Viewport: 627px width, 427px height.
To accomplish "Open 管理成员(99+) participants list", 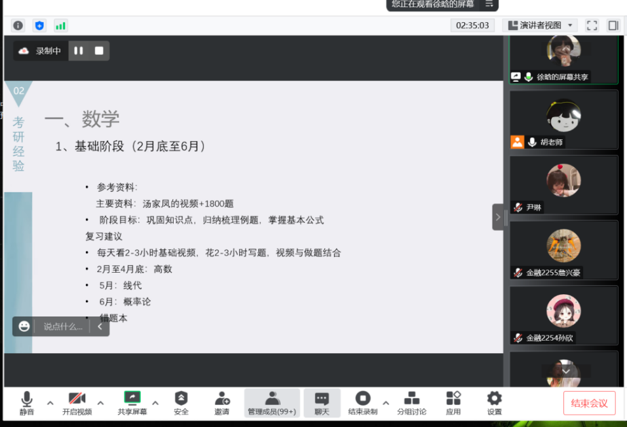I will coord(272,403).
